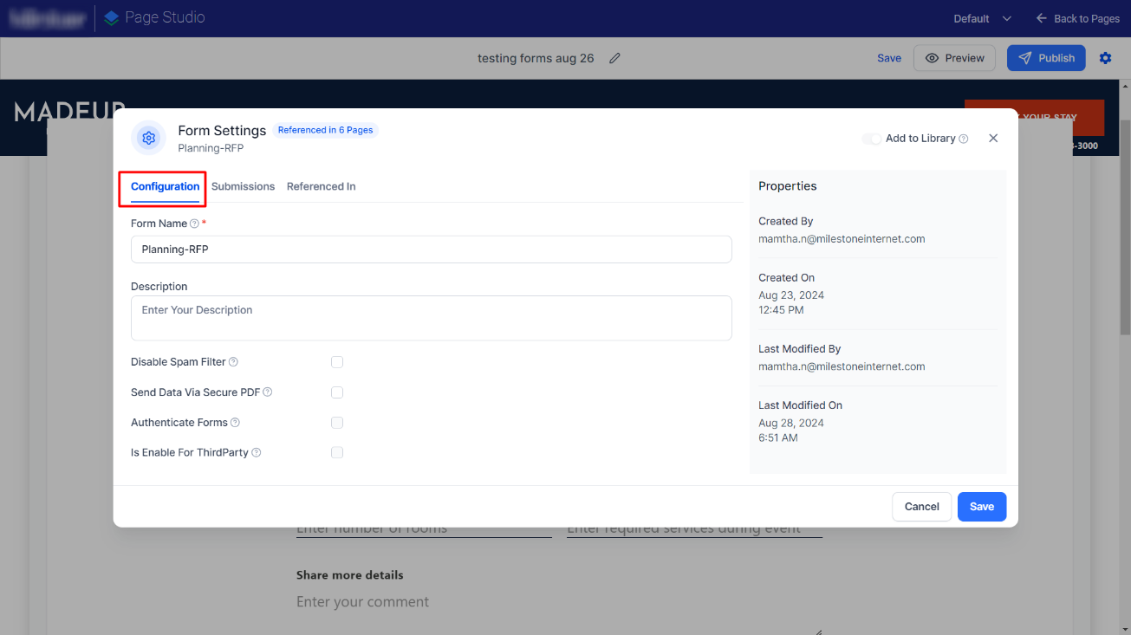Open the Referenced In tab
The width and height of the screenshot is (1131, 635).
[321, 186]
